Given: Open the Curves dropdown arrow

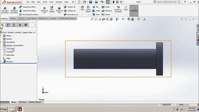Looking at the screenshot, I should coord(126,15).
